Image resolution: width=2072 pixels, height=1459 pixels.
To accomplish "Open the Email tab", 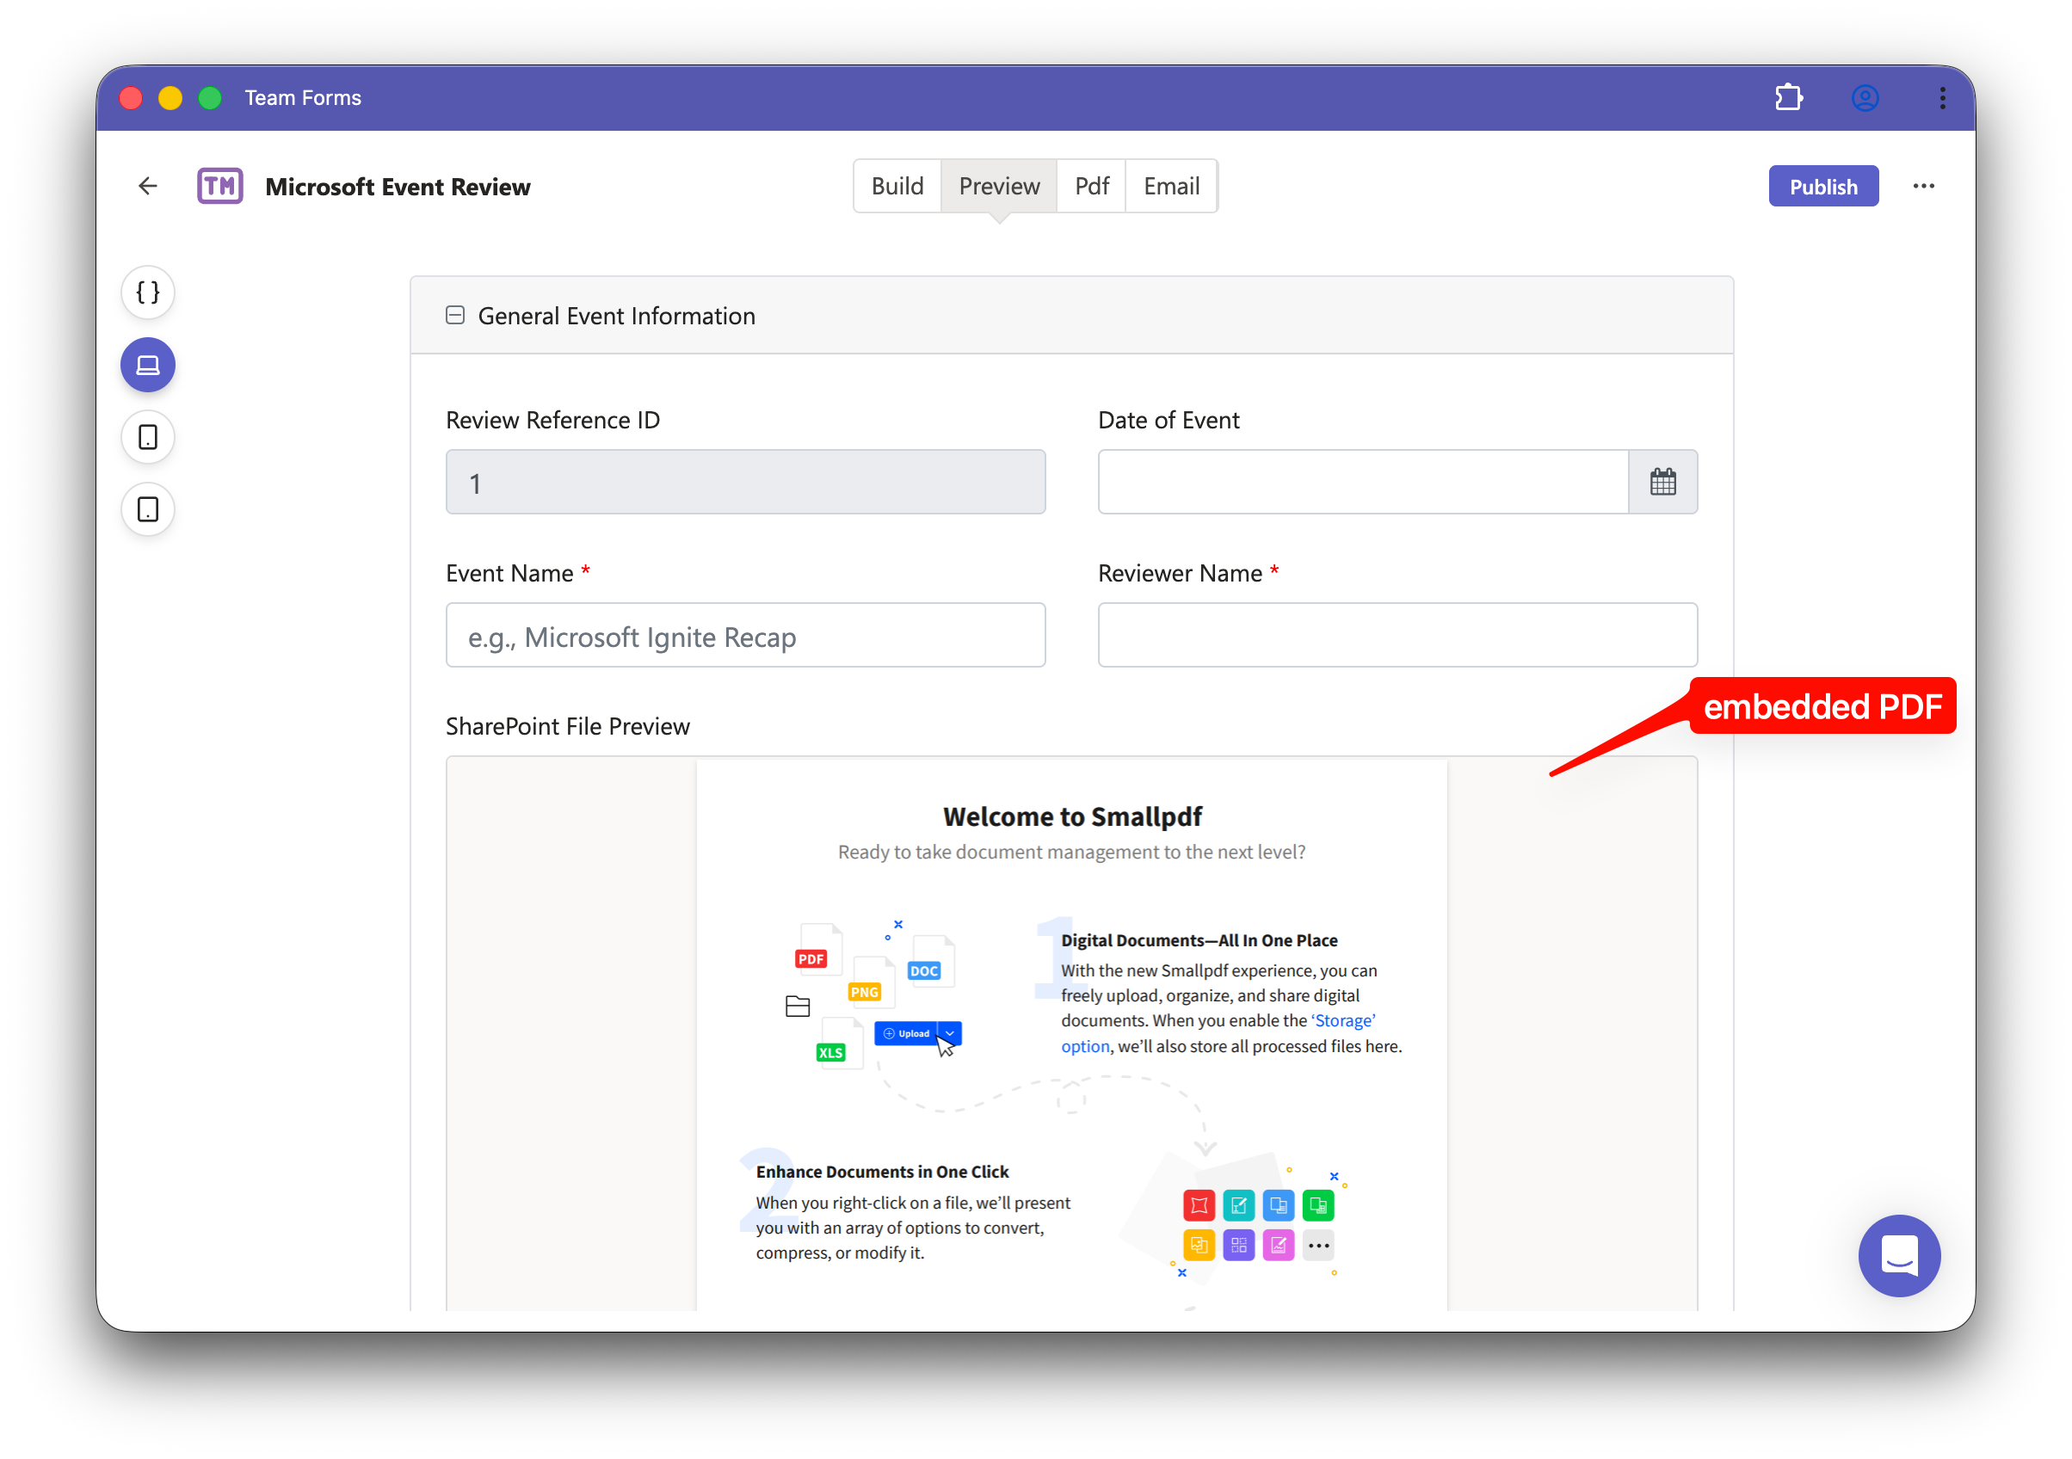I will tap(1171, 186).
